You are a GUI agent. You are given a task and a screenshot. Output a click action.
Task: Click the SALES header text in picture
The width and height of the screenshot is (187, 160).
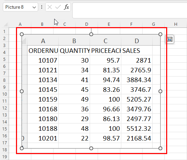coord(131,51)
